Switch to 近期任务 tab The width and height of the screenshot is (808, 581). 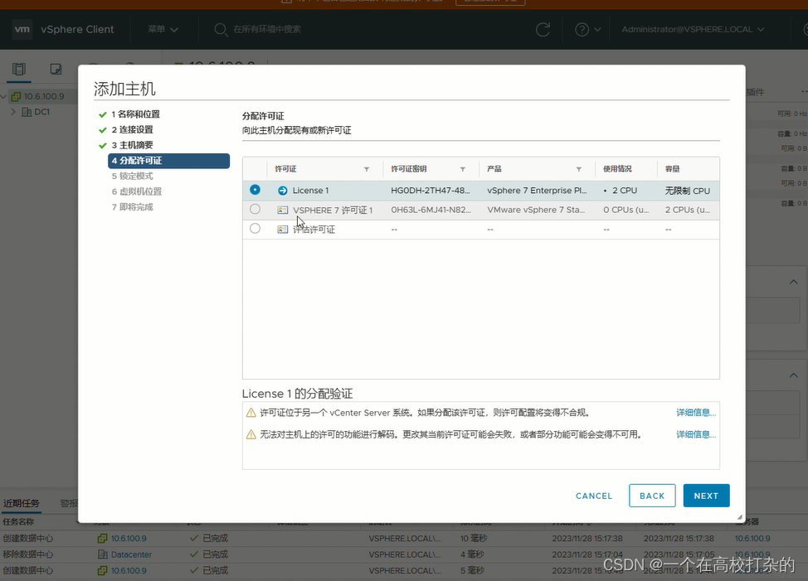coord(21,503)
